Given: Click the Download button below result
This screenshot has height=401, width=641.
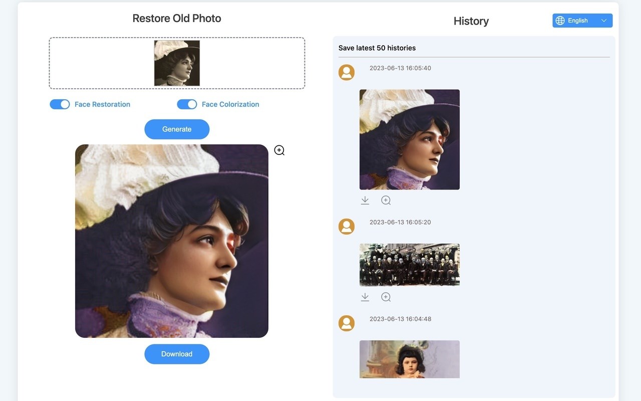Looking at the screenshot, I should pyautogui.click(x=177, y=354).
